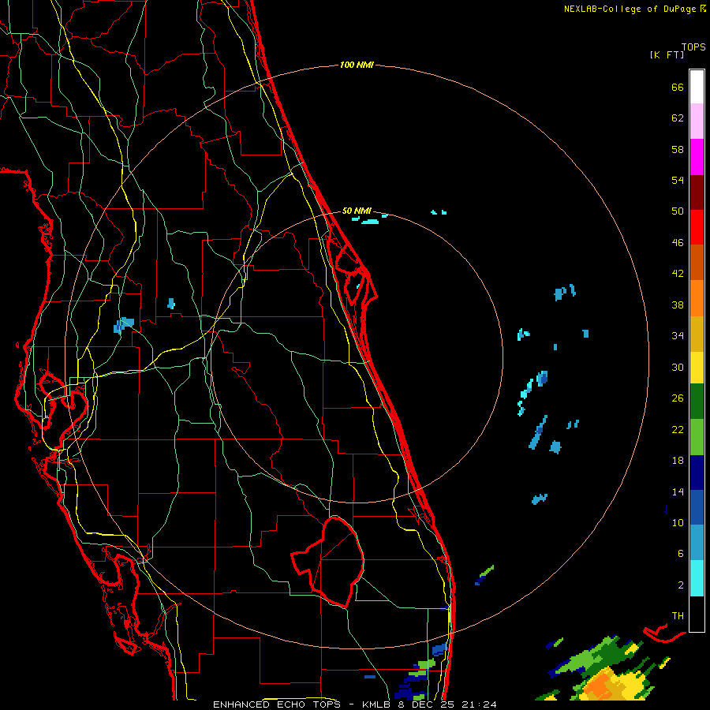Click the 46 scale label
The image size is (710, 710).
pyautogui.click(x=678, y=243)
